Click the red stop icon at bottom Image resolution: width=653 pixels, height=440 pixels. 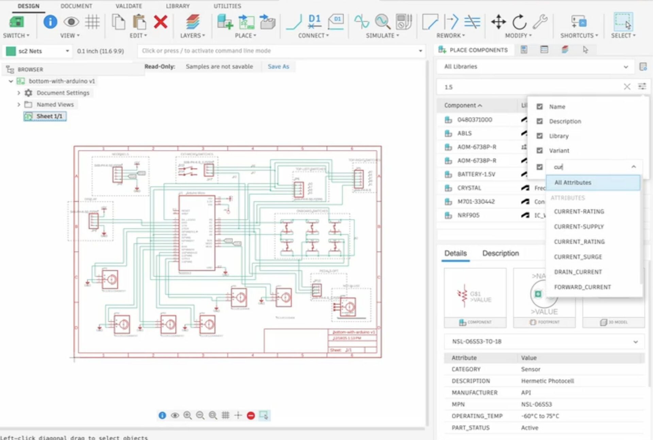pyautogui.click(x=251, y=415)
